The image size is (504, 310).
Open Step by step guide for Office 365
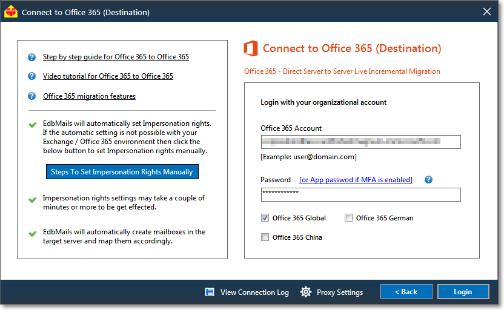[x=116, y=57]
